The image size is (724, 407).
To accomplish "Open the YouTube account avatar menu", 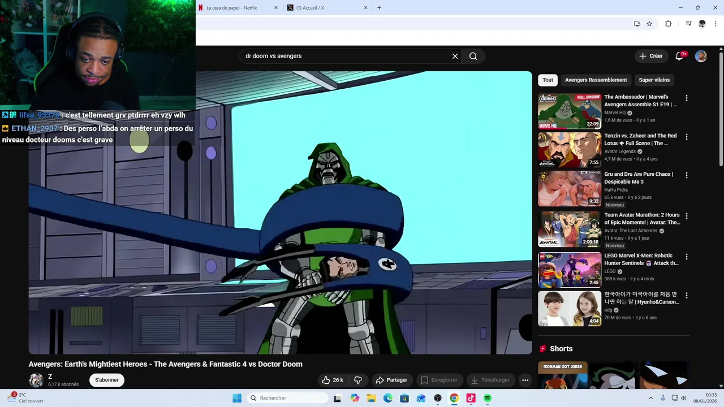I will [x=701, y=56].
